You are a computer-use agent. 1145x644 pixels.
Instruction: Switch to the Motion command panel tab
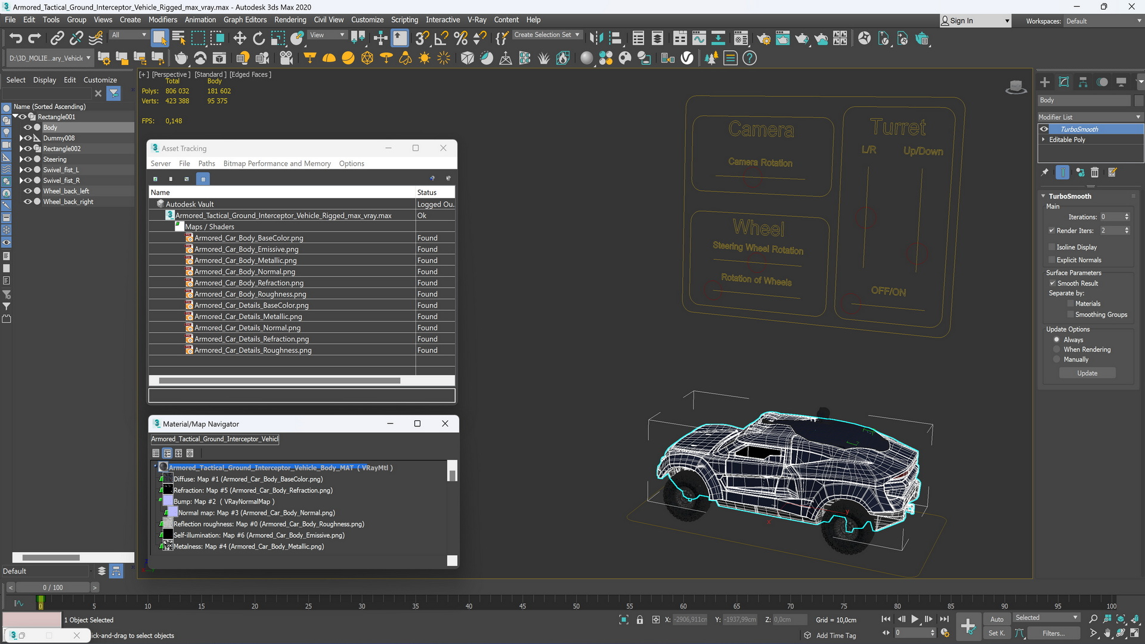tap(1102, 82)
